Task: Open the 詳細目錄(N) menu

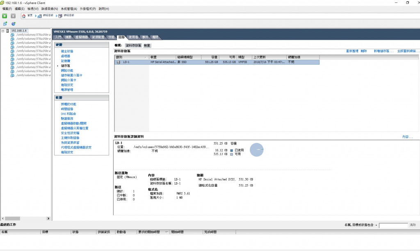Action: 50,9
